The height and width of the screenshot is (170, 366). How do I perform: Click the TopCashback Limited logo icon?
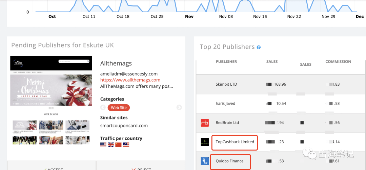205,142
